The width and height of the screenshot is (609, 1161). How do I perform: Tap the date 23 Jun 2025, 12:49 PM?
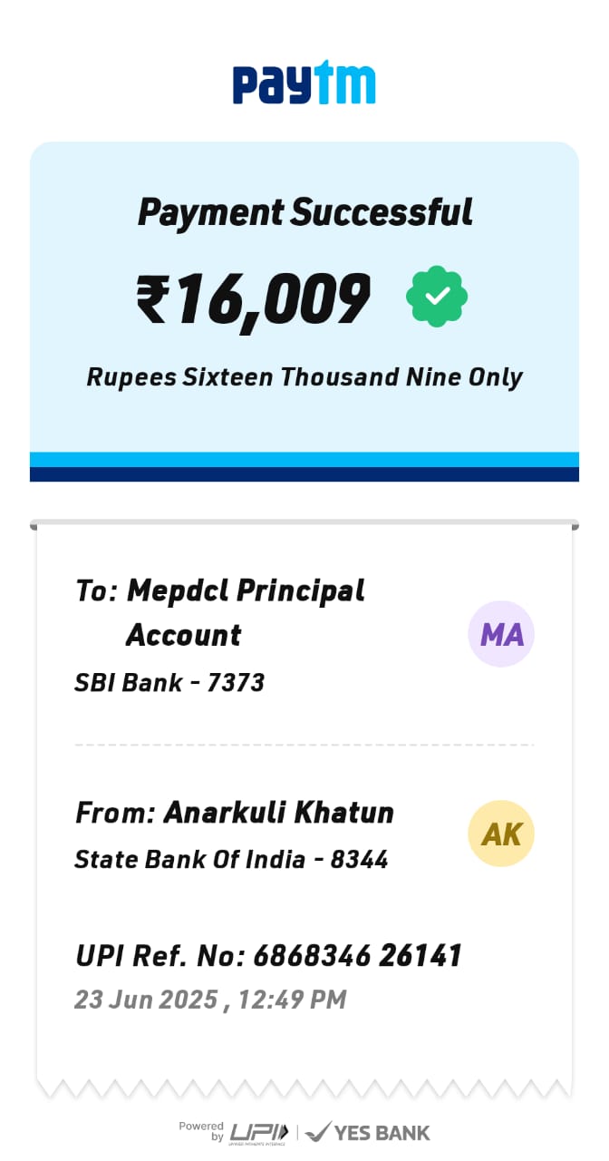pos(210,1000)
